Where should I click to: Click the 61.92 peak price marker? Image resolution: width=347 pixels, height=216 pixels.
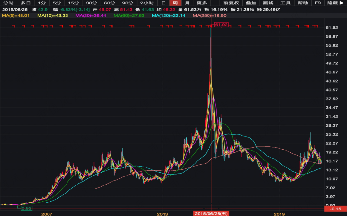pyautogui.click(x=221, y=25)
